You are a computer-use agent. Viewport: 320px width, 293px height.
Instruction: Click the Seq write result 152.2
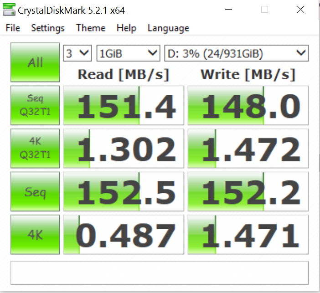(x=248, y=191)
